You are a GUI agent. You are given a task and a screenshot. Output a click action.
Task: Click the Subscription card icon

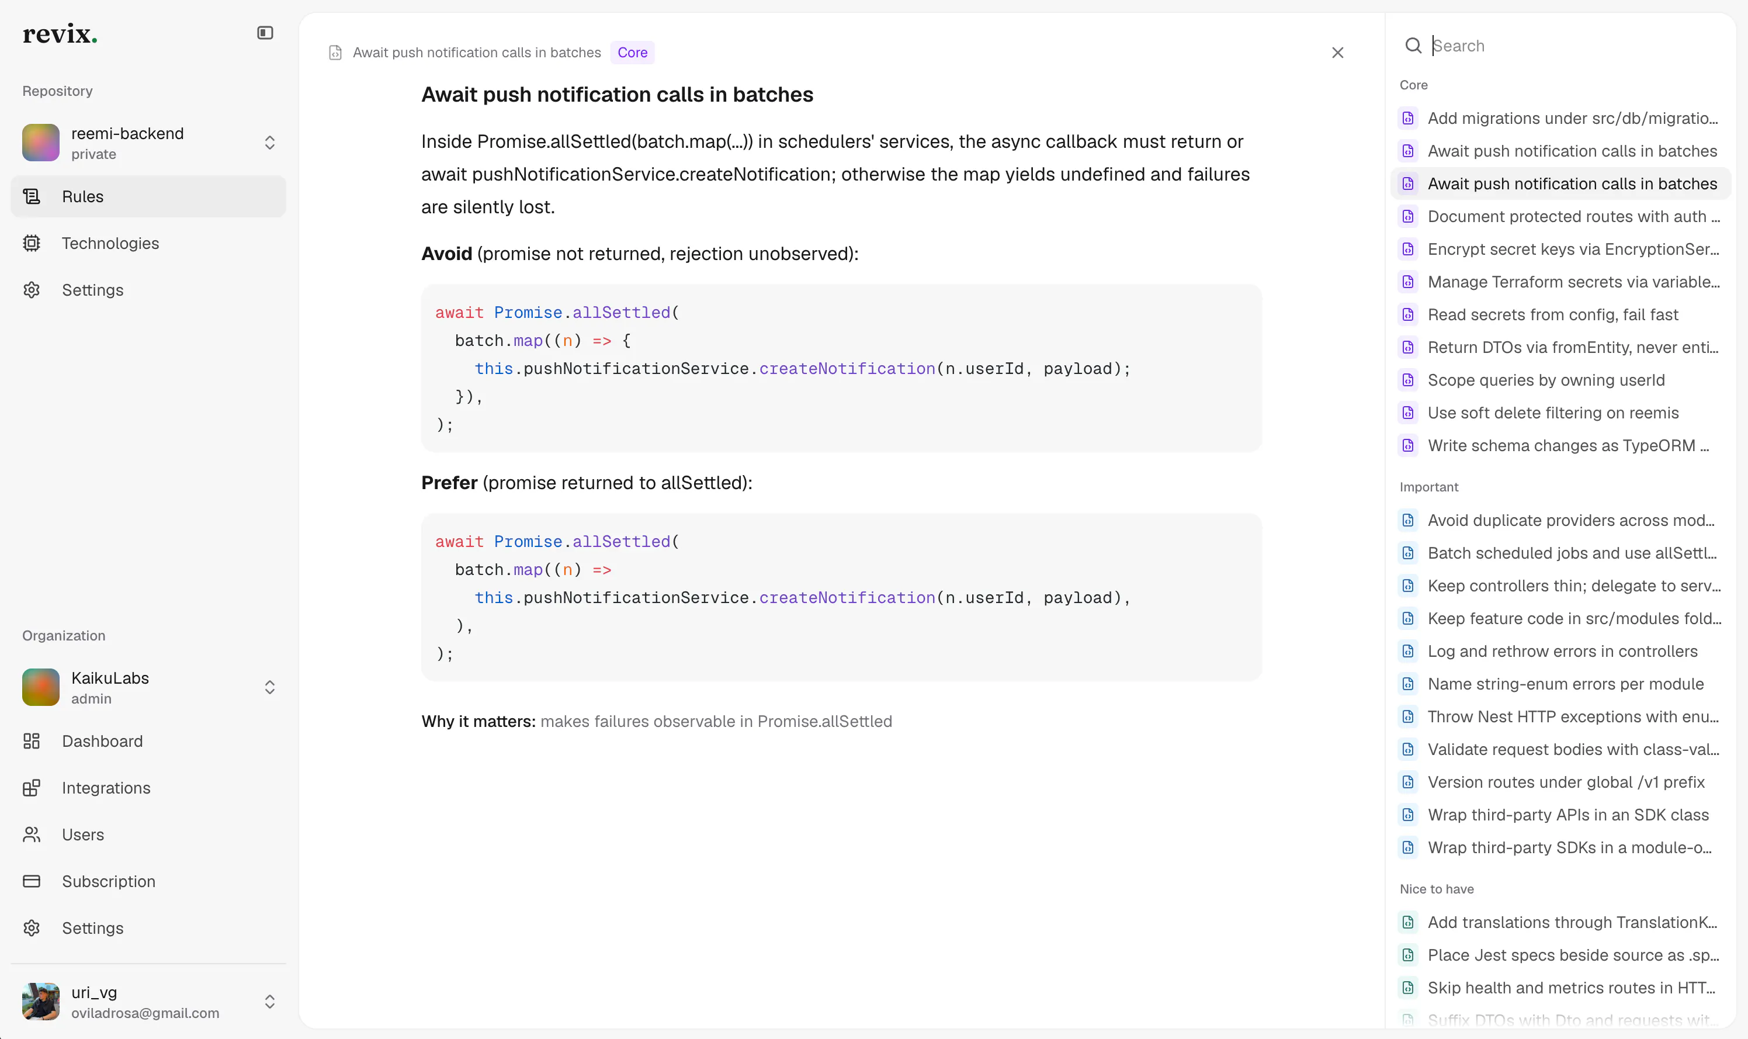point(32,881)
